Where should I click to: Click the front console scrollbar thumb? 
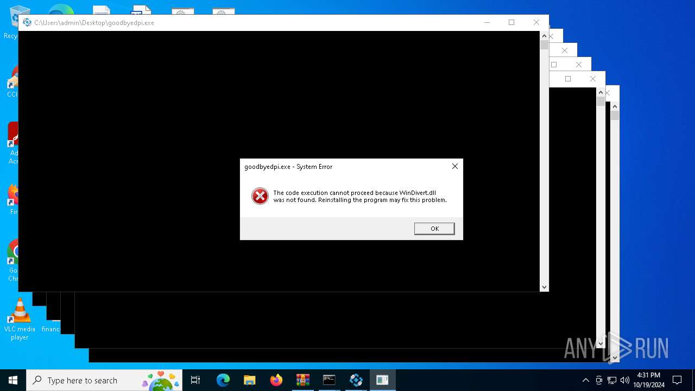coord(544,45)
